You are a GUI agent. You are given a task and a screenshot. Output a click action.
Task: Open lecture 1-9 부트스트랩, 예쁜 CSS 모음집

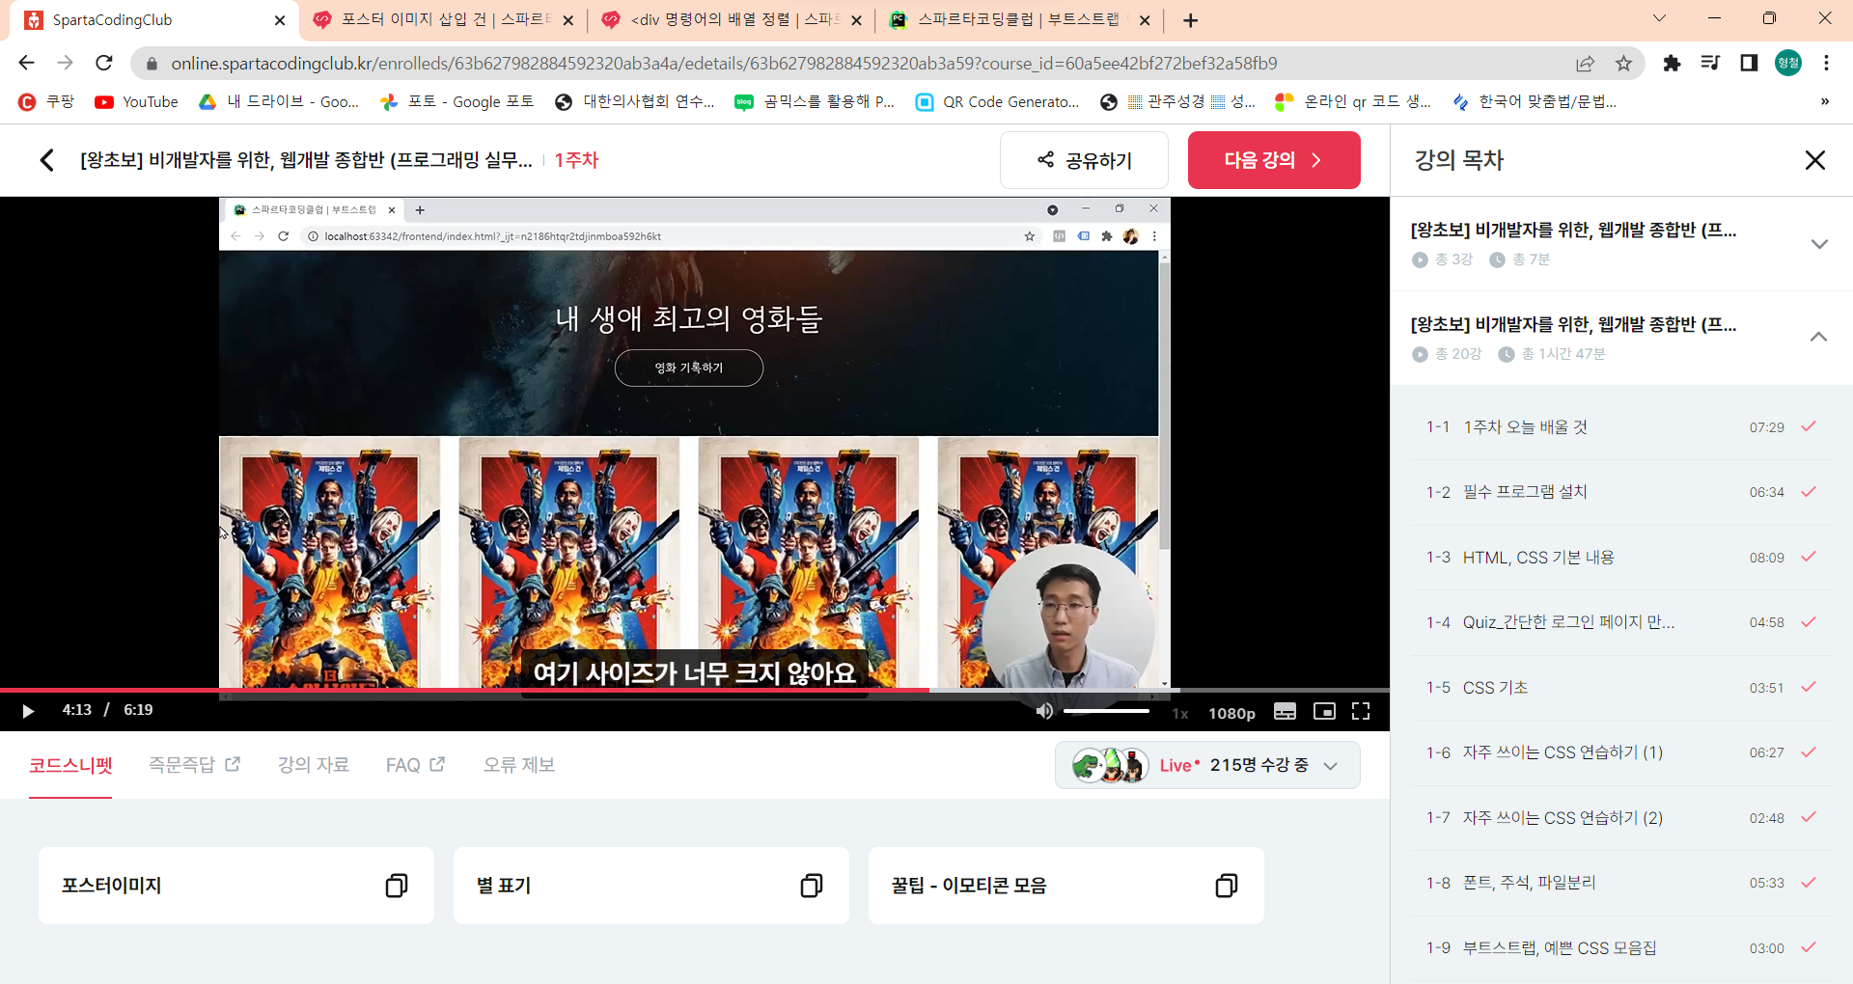click(x=1621, y=947)
